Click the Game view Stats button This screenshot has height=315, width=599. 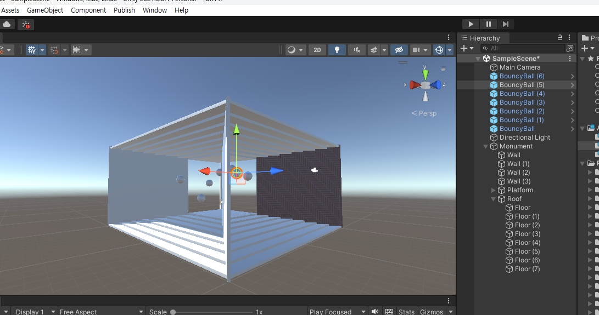tap(406, 312)
